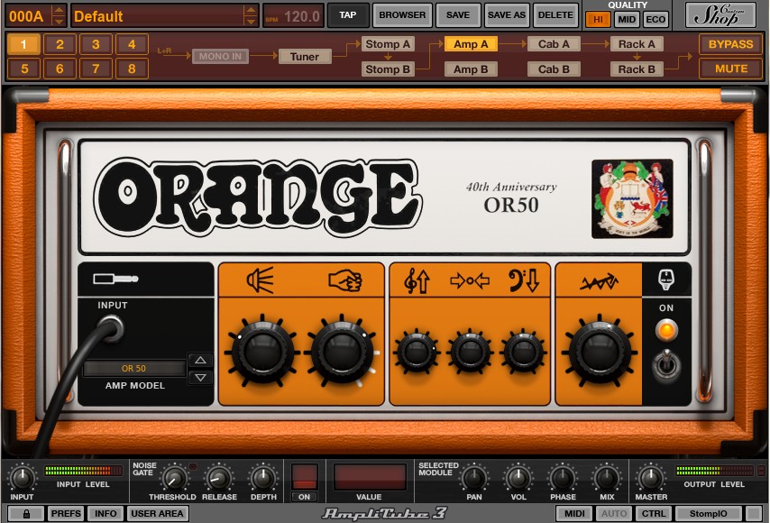Open the preset BROWSER

click(402, 15)
